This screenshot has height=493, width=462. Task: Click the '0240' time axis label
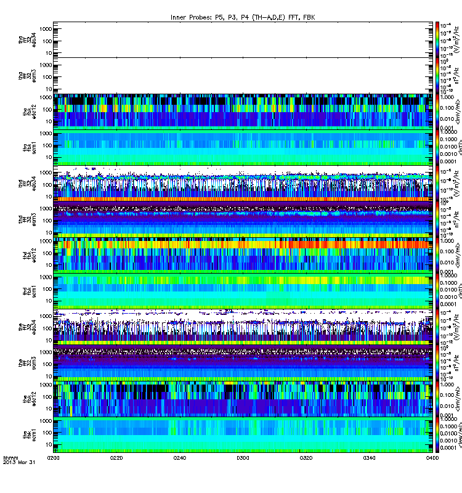pos(180,458)
